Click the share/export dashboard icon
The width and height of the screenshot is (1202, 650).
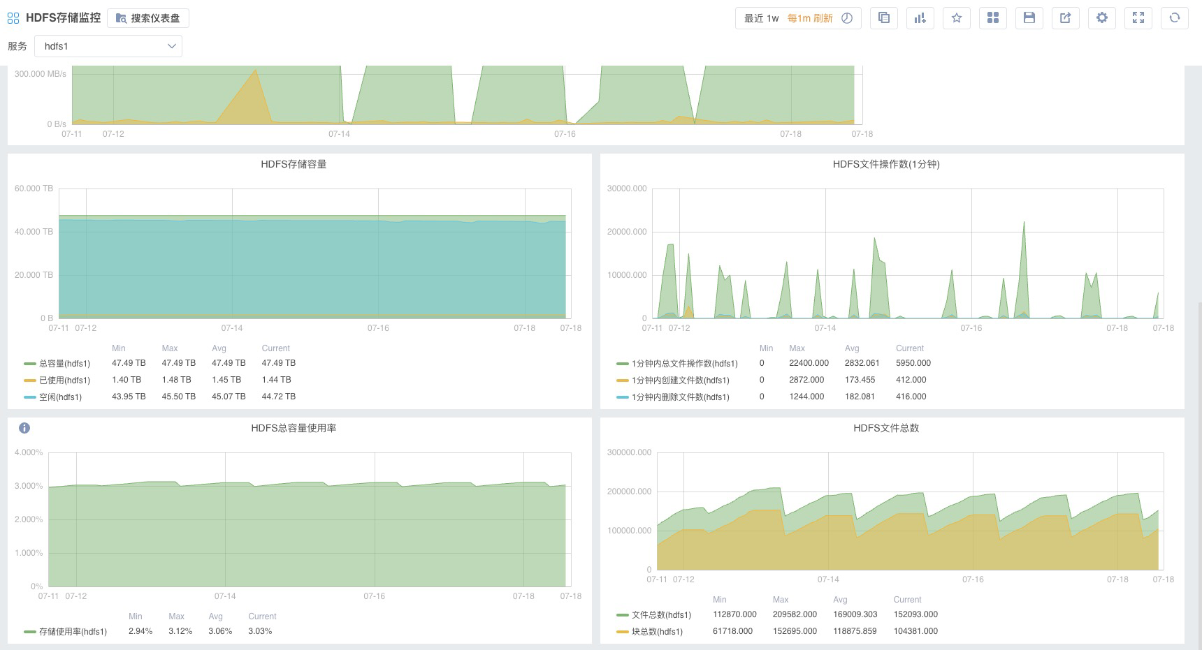[x=1066, y=18]
